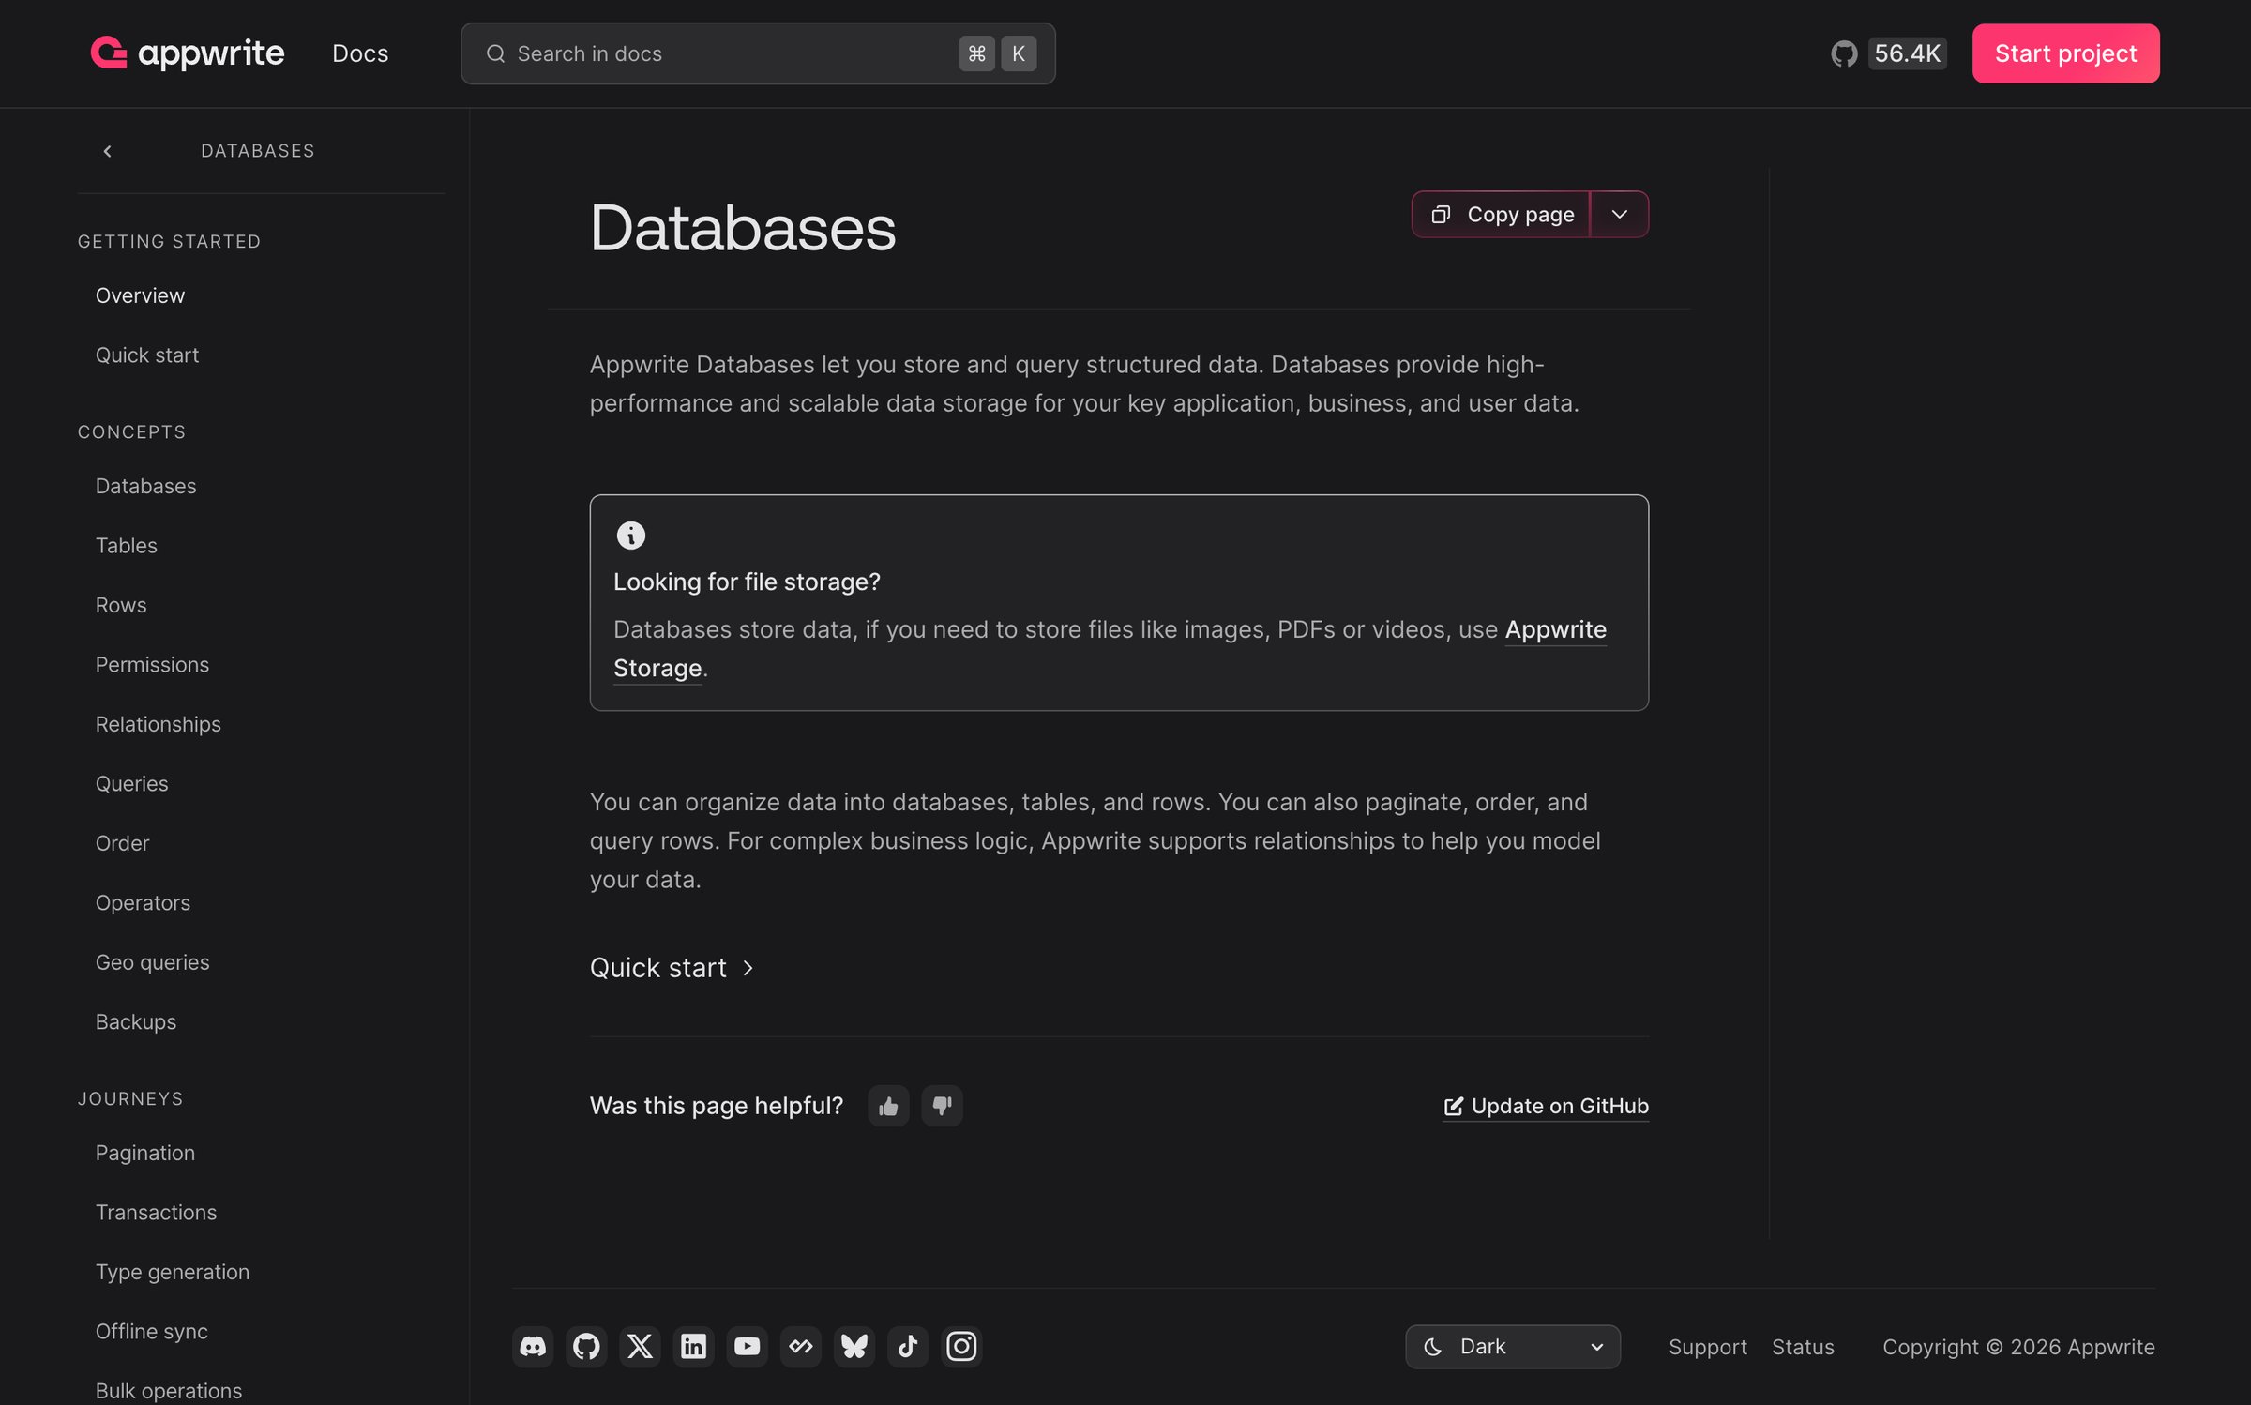Open the Transactions sidebar item
This screenshot has height=1405, width=2251.
coord(156,1213)
